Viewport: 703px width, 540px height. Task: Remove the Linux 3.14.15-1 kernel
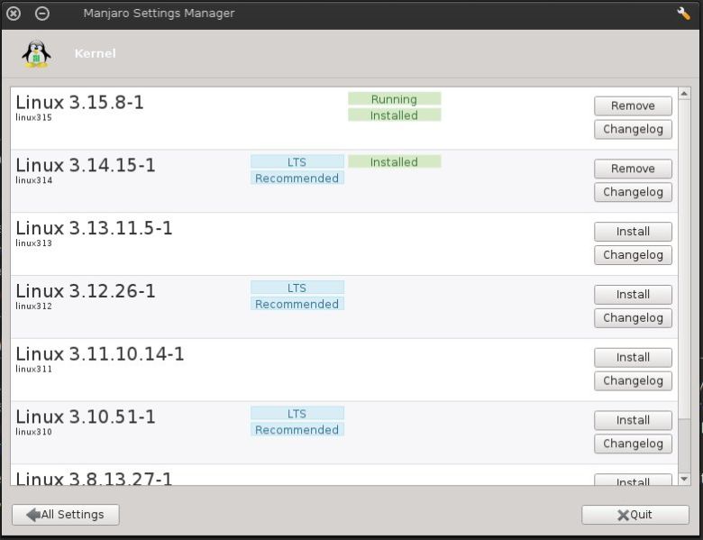tap(633, 169)
